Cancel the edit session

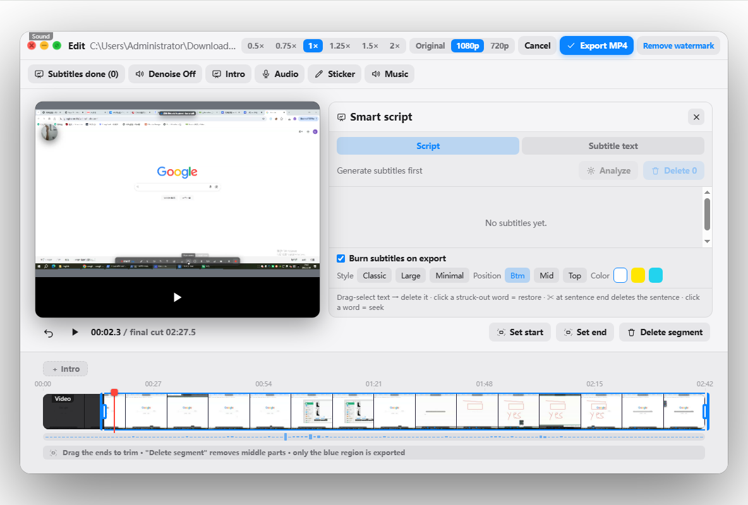click(x=537, y=46)
